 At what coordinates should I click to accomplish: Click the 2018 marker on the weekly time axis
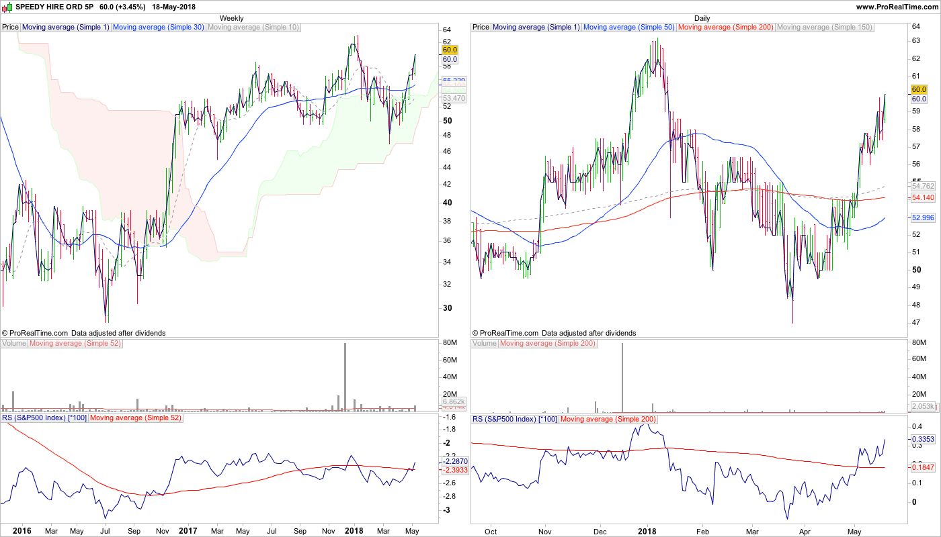pyautogui.click(x=354, y=530)
